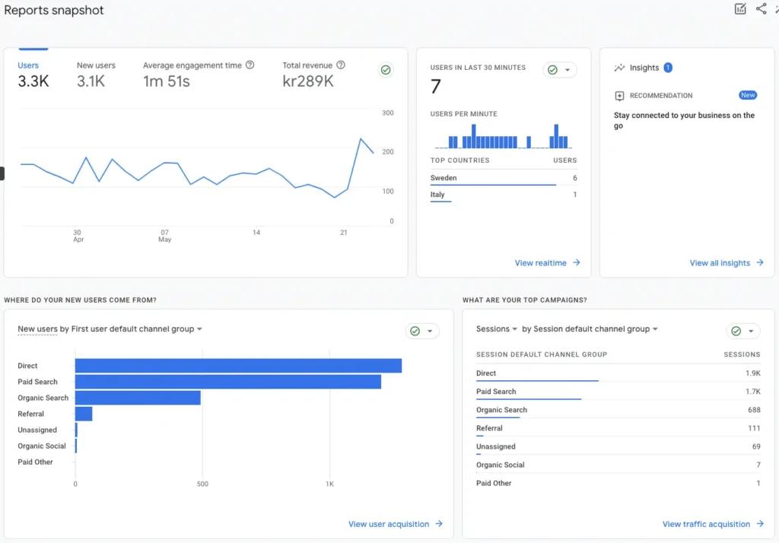Click Organic Social row in sessions table
The height and width of the screenshot is (543, 779).
click(618, 465)
